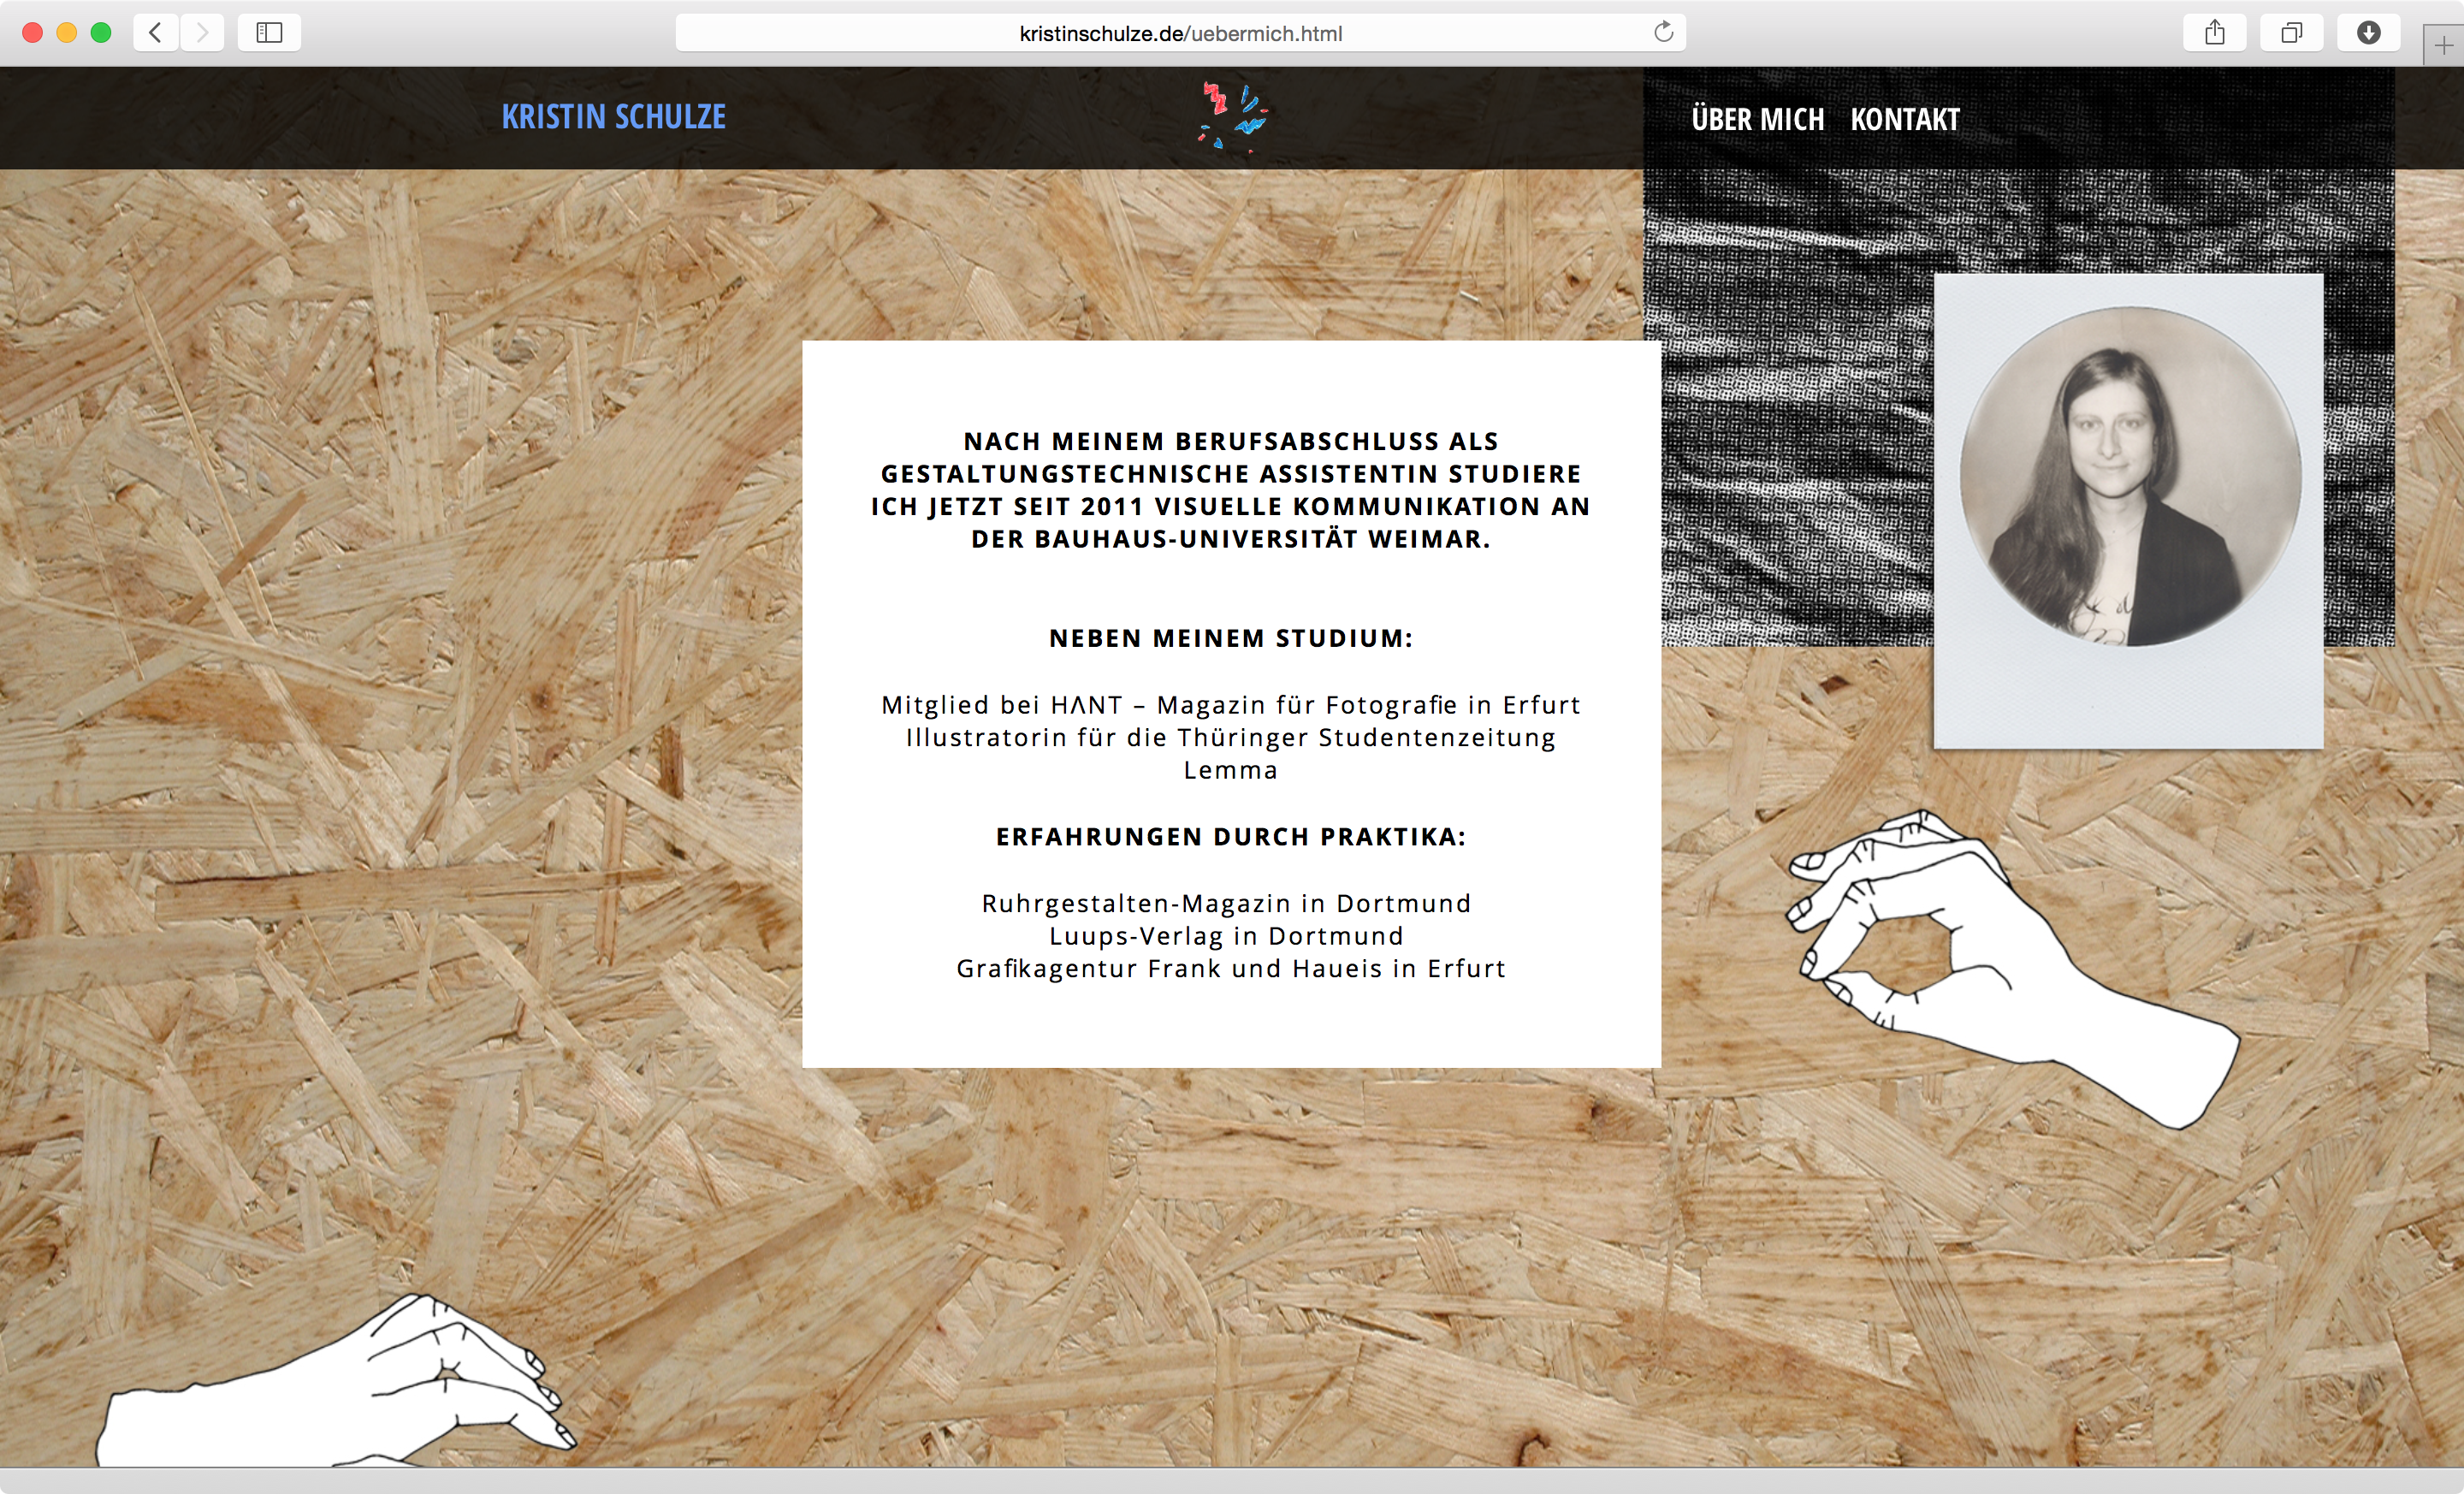Click 'Illustratorin für die Thüringer Studentenzeitung' line
Screen dimensions: 2464x1494
[x=1231, y=738]
